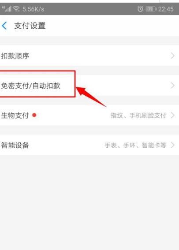Screen dimensions: 179x250
Task: Open the 扣款顺序 menu item
Action: [x=89, y=56]
